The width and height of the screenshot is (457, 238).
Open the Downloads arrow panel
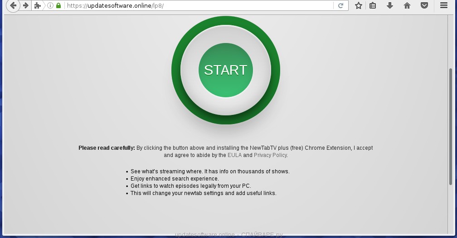coord(389,6)
